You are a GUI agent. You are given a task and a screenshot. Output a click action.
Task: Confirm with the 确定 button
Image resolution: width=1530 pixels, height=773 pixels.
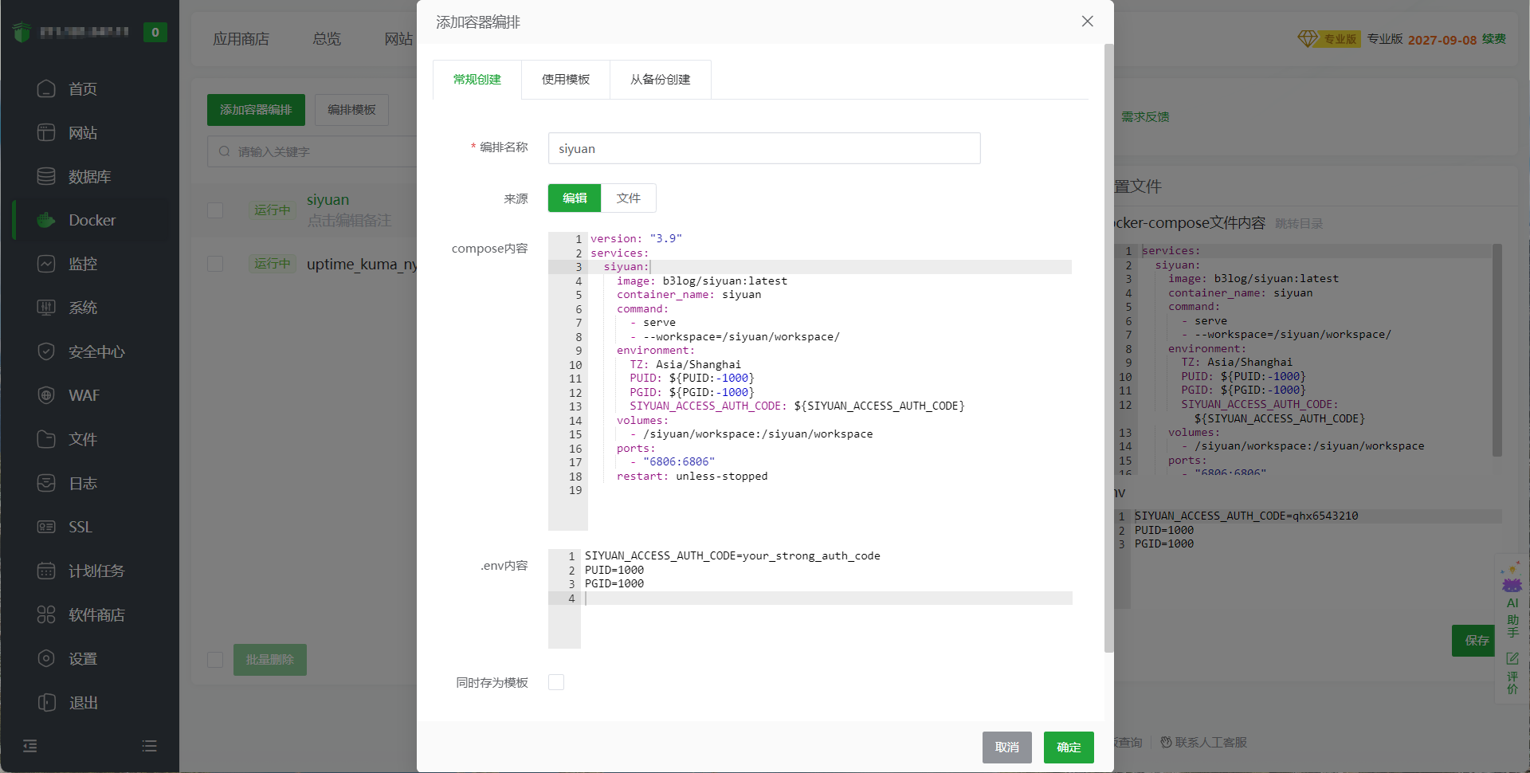click(1069, 747)
